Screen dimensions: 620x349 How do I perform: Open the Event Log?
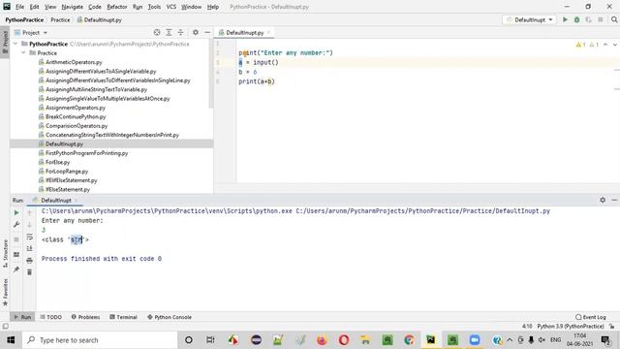(591, 317)
